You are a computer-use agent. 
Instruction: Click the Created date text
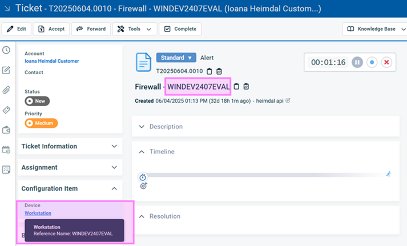[192, 101]
